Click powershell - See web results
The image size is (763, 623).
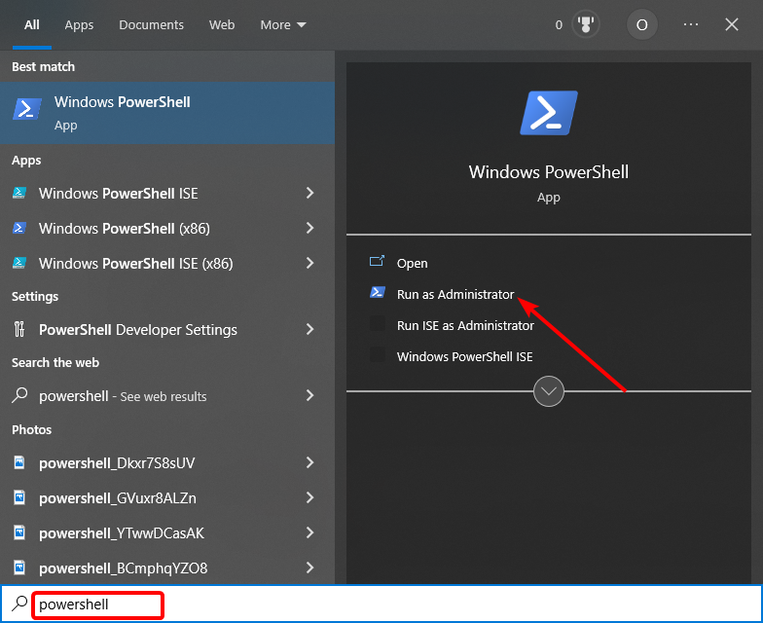click(167, 395)
